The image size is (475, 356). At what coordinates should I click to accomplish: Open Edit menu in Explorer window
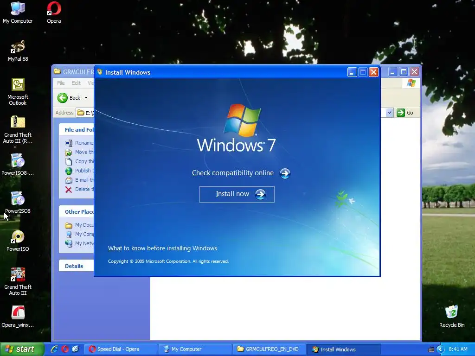pyautogui.click(x=76, y=83)
